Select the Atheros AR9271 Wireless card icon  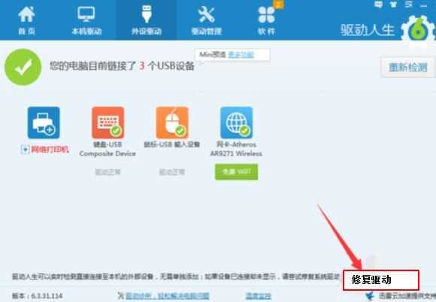(x=236, y=122)
